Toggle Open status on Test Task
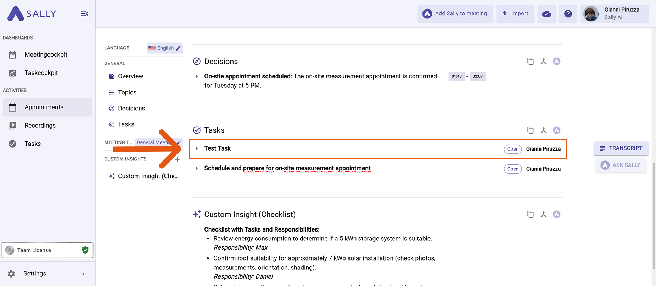This screenshot has width=656, height=286. (x=512, y=149)
